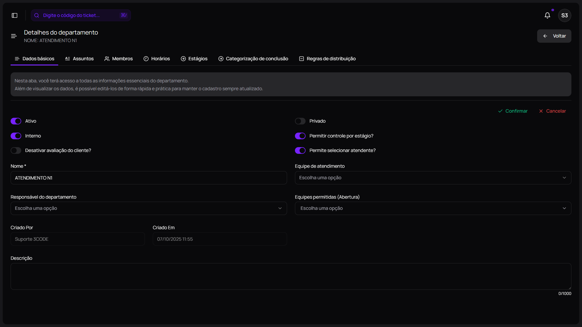Click the red Cancelar X icon

click(541, 111)
